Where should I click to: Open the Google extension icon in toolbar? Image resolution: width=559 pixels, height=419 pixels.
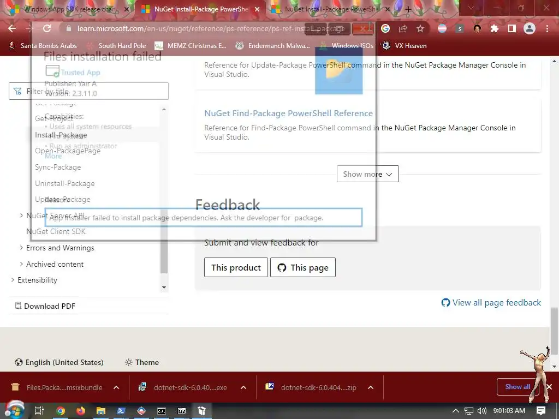pyautogui.click(x=385, y=28)
